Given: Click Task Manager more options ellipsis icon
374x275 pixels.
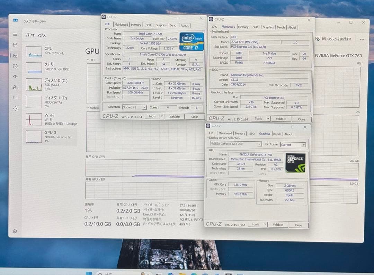Looking at the screenshot, I should 362,39.
